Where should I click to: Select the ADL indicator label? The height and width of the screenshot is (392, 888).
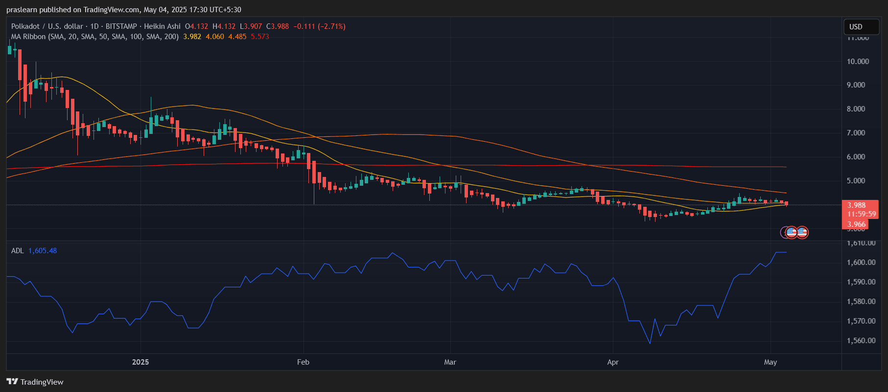[x=17, y=251]
